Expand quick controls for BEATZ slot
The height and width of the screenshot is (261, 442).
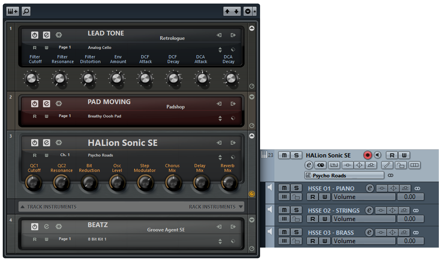252,220
